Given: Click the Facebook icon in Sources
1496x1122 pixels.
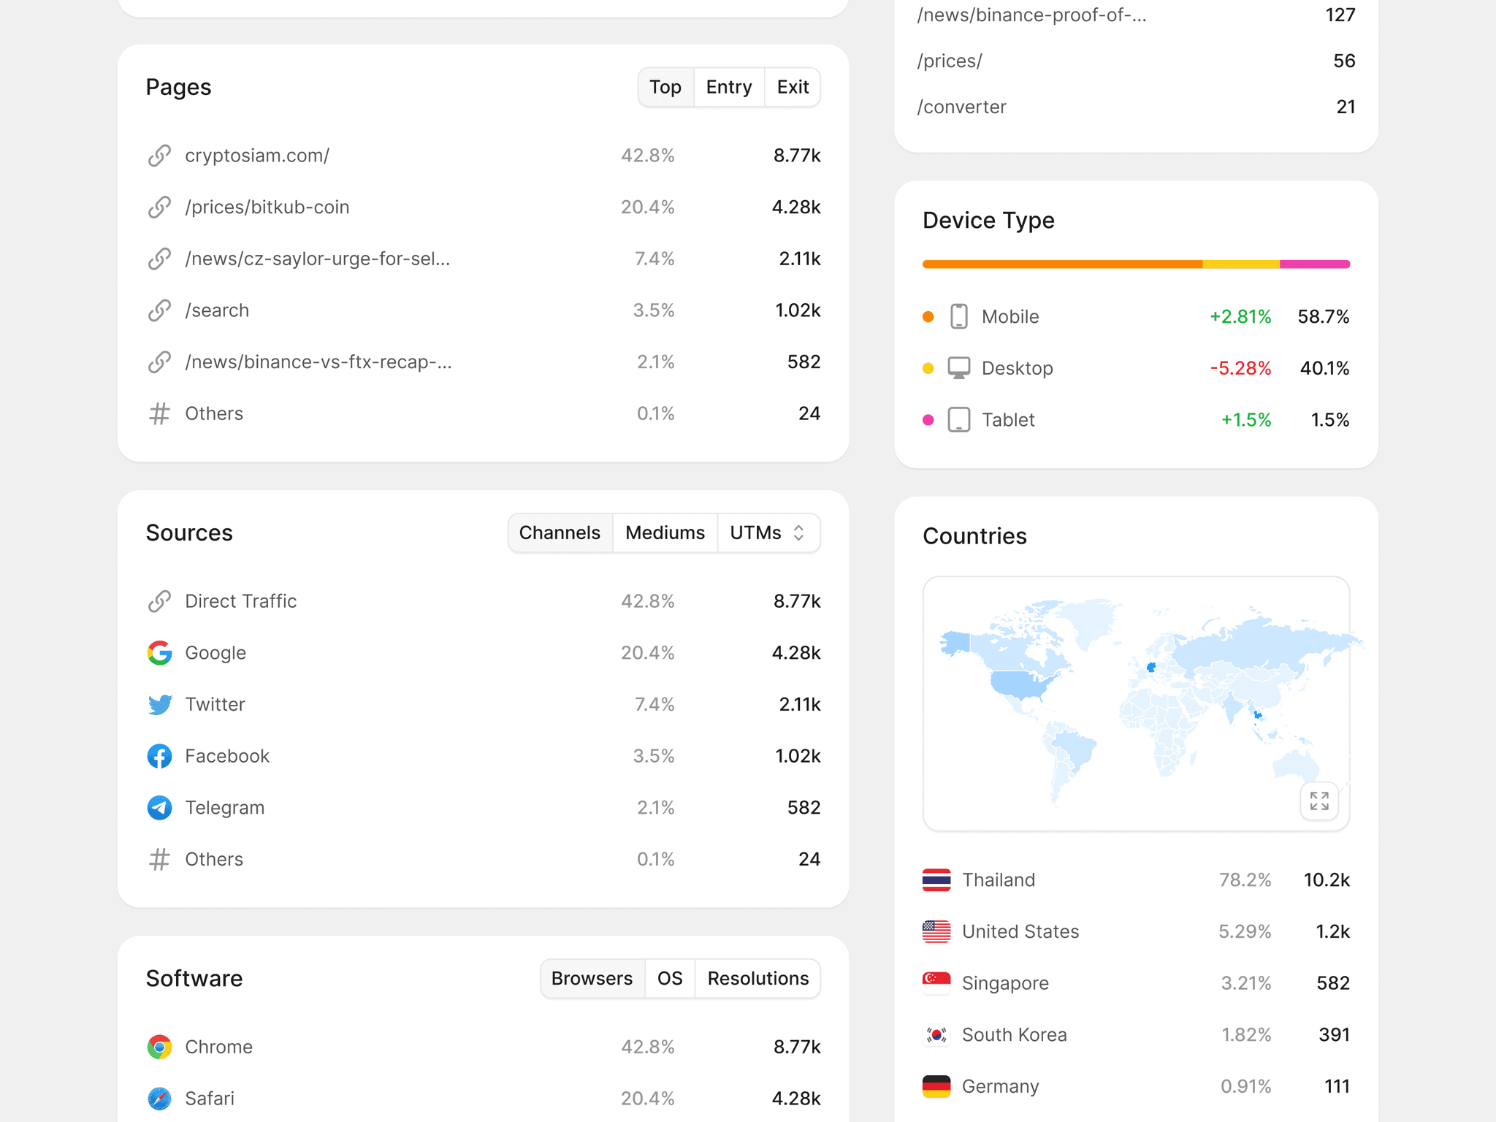Looking at the screenshot, I should (x=159, y=756).
